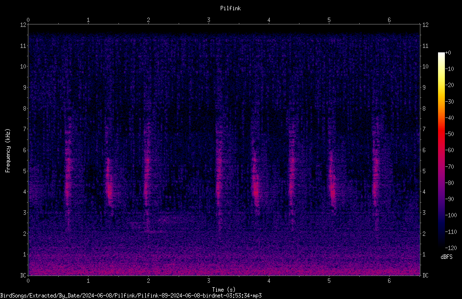Click the 8 kHz tick on the right axis
Viewport: 462px width, 299px height.
point(424,109)
